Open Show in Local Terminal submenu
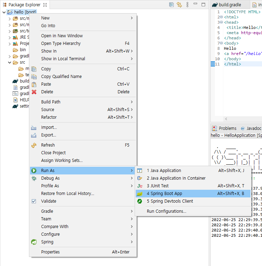Screen dimensions: 262x266 [83, 59]
